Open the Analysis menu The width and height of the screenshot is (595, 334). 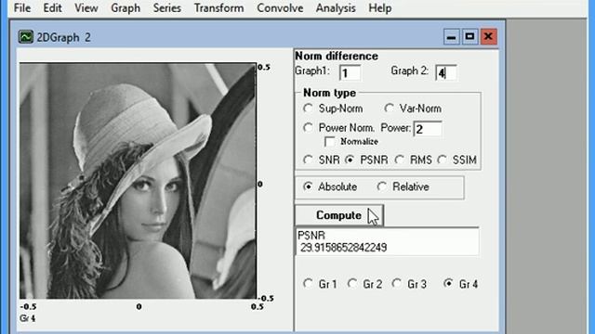tap(336, 8)
